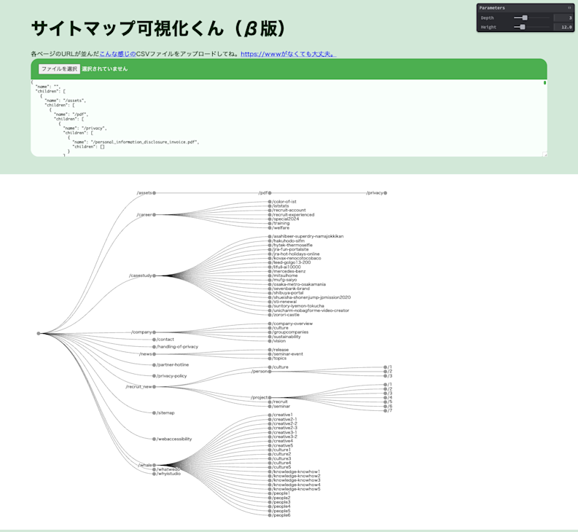Viewport: 578px width, 532px height.
Task: Click the /assets node circle
Action: (x=155, y=193)
